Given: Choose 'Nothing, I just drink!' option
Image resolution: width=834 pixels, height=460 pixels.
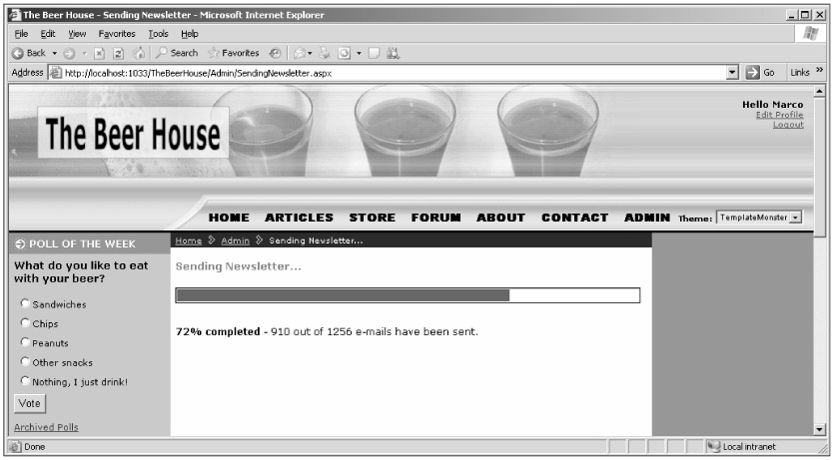Looking at the screenshot, I should coord(24,381).
